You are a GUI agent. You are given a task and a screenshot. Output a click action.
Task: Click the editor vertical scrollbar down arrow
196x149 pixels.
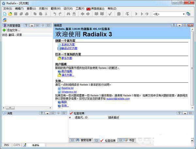192,108
